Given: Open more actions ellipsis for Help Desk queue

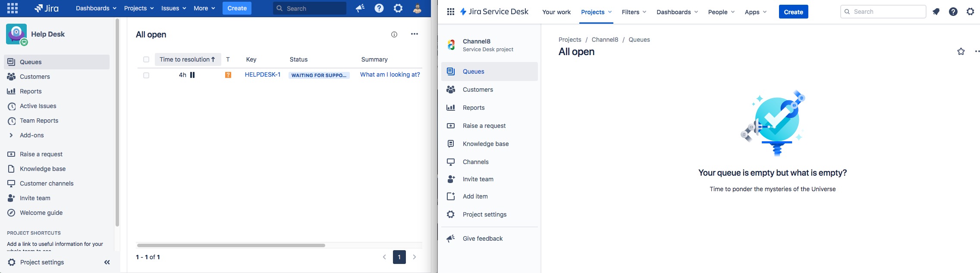Looking at the screenshot, I should pos(415,34).
